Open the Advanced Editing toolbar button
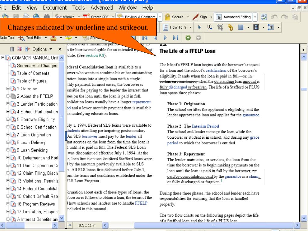This screenshot has width=308, height=231. (233, 17)
